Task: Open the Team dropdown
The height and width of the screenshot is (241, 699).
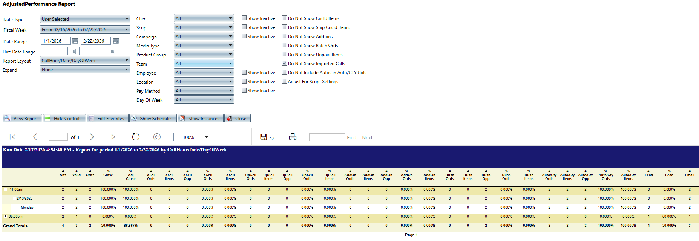Action: [204, 64]
